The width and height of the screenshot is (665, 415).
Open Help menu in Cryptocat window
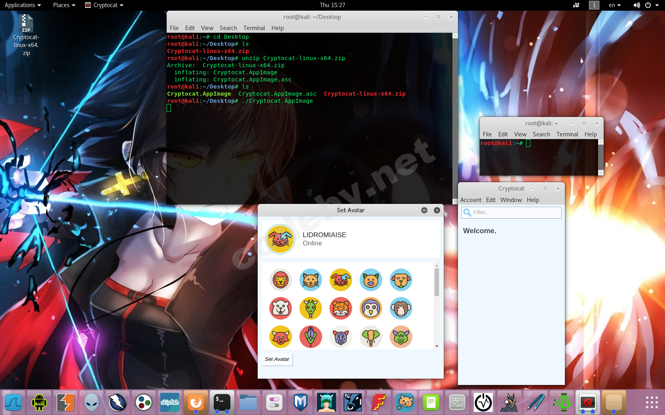[x=533, y=200]
